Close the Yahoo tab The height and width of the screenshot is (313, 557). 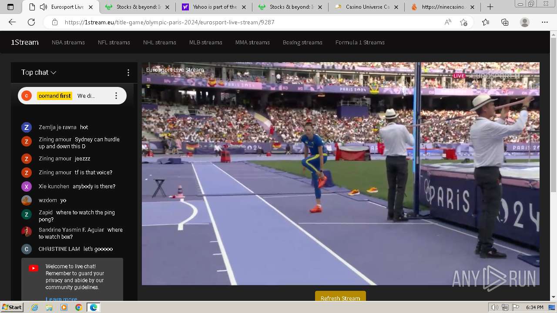244,7
